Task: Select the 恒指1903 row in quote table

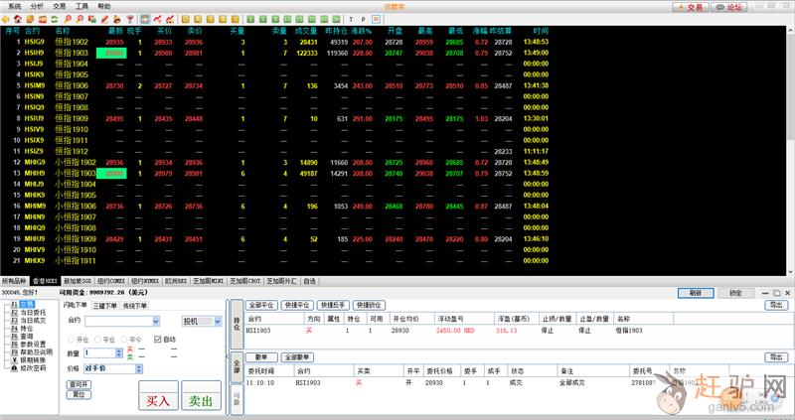Action: coord(72,53)
